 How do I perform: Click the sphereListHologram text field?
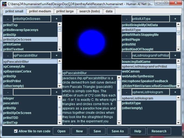pos(151,92)
